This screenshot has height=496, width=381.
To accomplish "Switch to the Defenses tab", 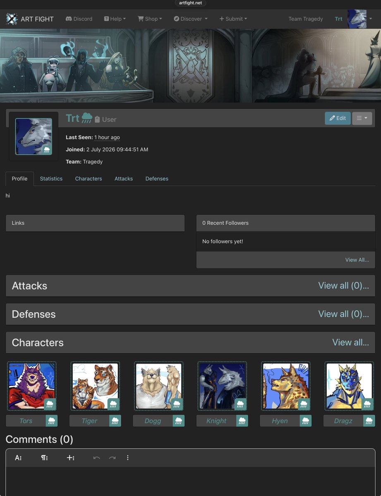I will coord(157,179).
